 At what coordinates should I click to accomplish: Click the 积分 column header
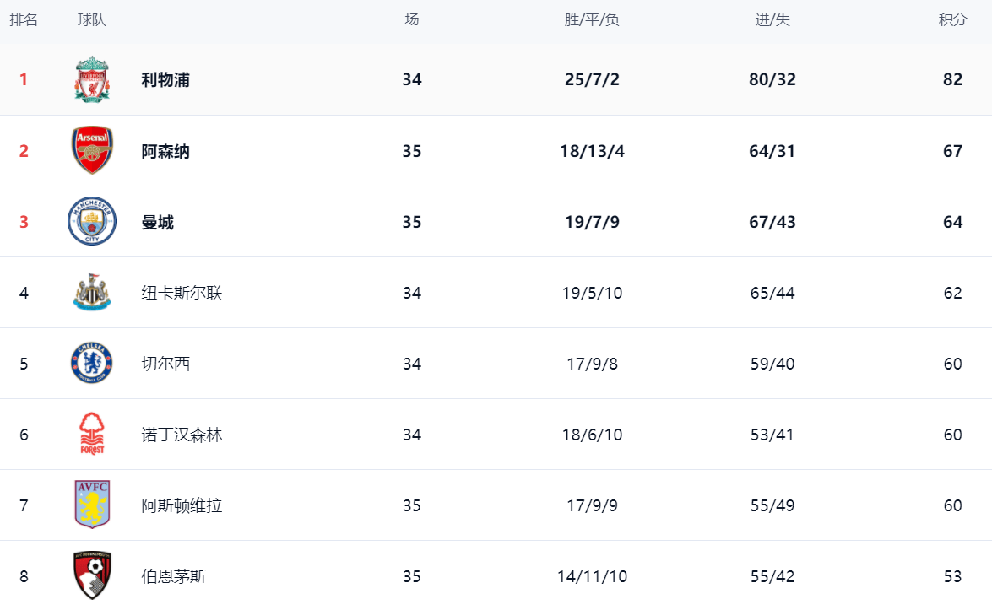(x=952, y=20)
